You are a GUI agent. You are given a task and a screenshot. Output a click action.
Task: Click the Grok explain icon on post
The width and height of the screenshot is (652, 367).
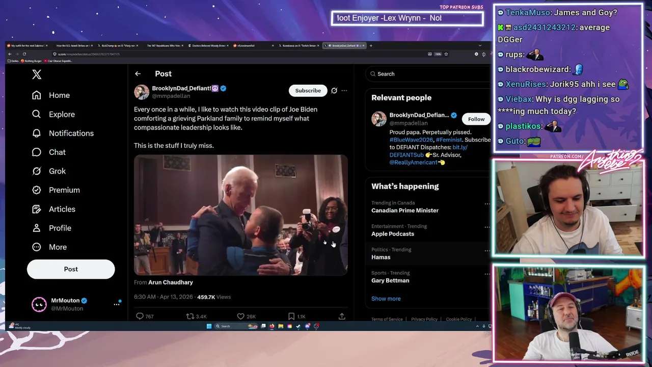(334, 90)
